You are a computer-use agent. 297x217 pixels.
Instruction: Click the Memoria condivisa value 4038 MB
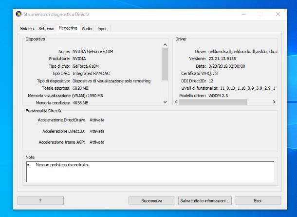coord(80,103)
